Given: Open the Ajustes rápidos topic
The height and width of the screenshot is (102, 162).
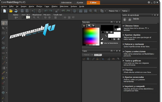Looking at the screenshot, I should point(132,35).
